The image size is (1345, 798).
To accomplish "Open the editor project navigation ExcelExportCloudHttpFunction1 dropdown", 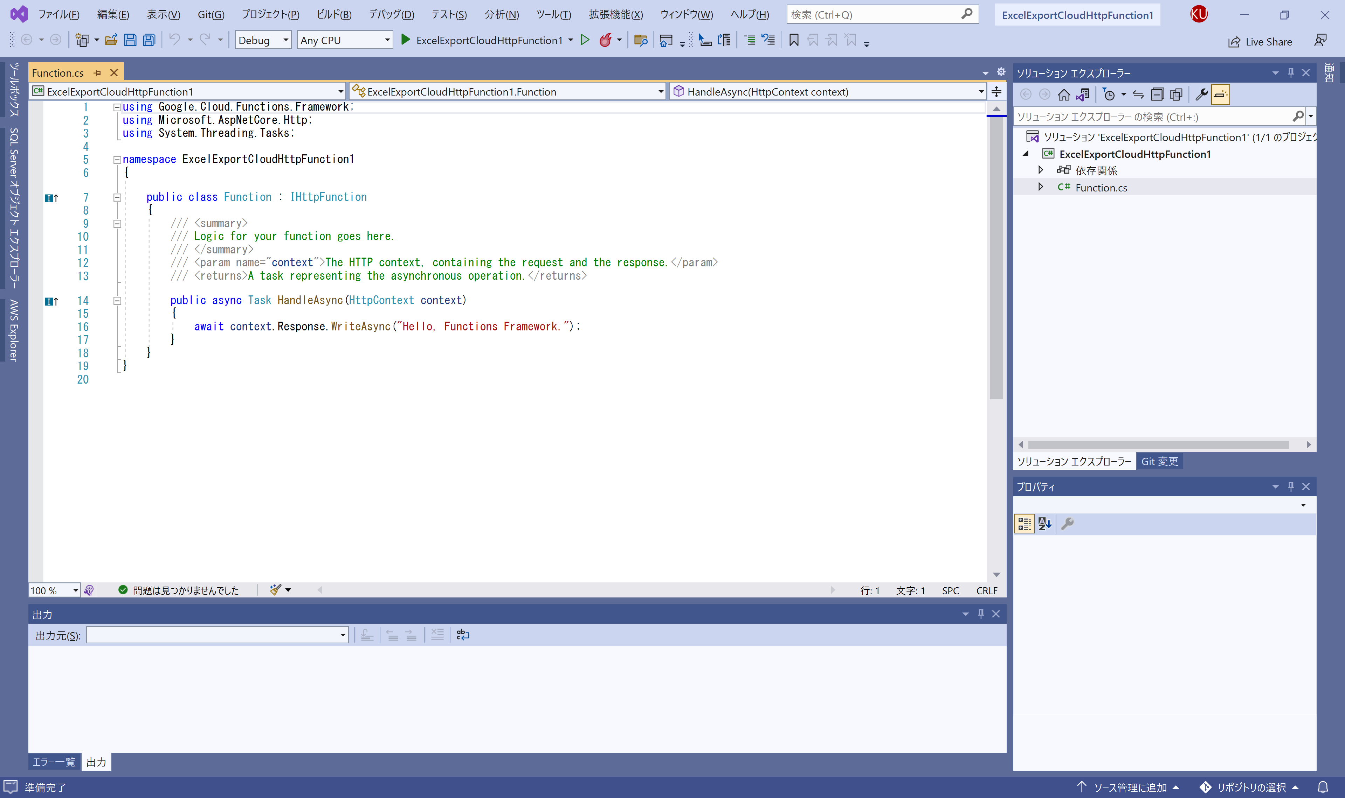I will (x=187, y=92).
